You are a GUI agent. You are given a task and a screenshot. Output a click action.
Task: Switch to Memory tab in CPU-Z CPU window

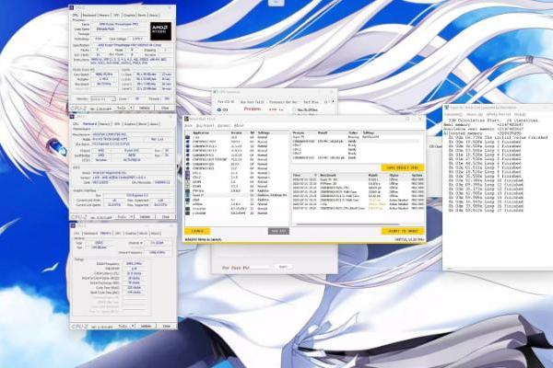104,15
